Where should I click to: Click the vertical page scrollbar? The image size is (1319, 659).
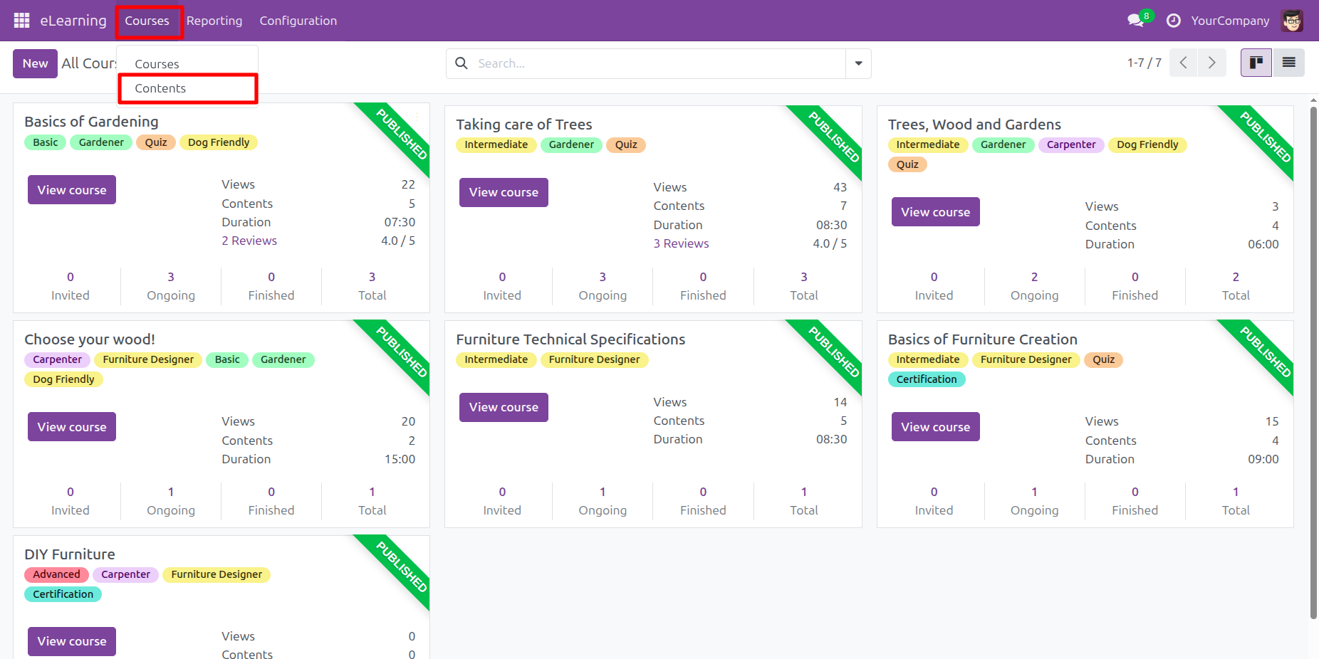1313,356
